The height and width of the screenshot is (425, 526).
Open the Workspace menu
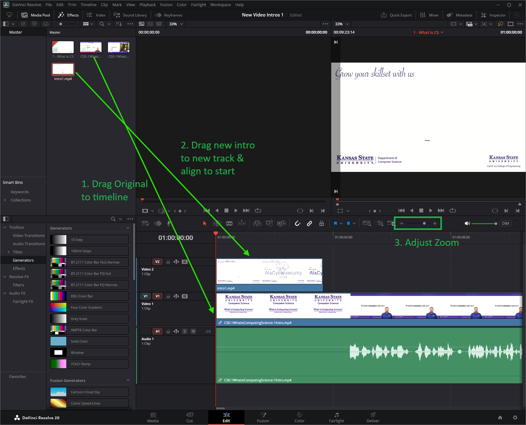[220, 5]
